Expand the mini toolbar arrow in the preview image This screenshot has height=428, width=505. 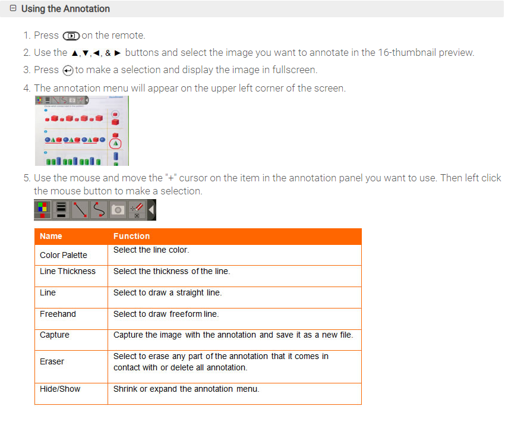pyautogui.click(x=87, y=100)
